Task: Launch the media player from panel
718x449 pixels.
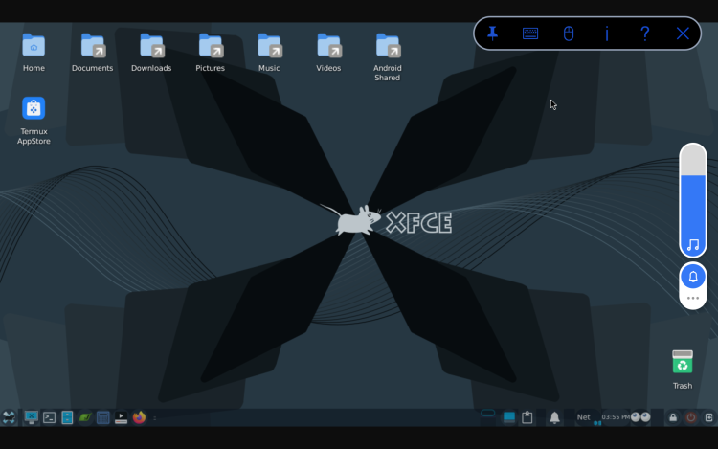Action: pos(121,417)
